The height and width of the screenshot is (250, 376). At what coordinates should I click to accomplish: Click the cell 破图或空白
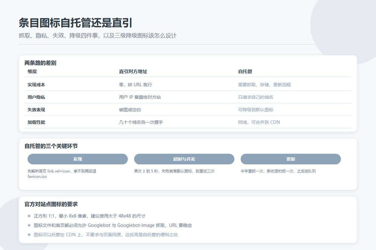(130, 110)
